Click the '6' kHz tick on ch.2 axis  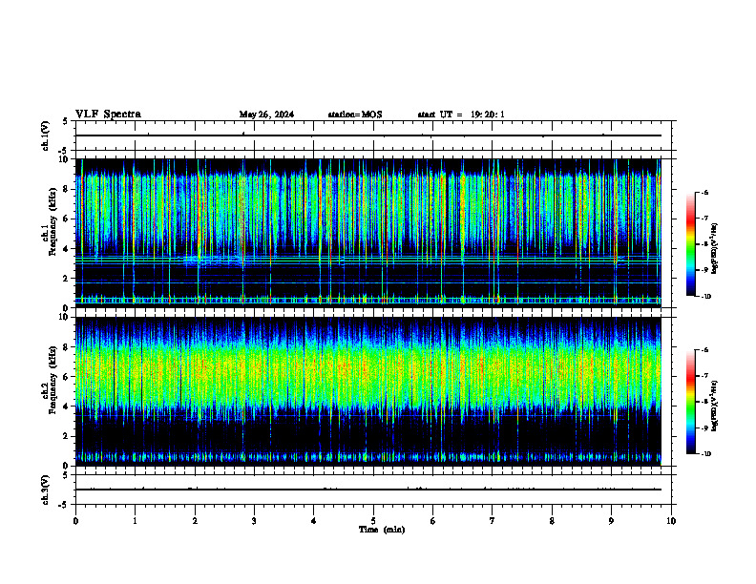(x=66, y=377)
